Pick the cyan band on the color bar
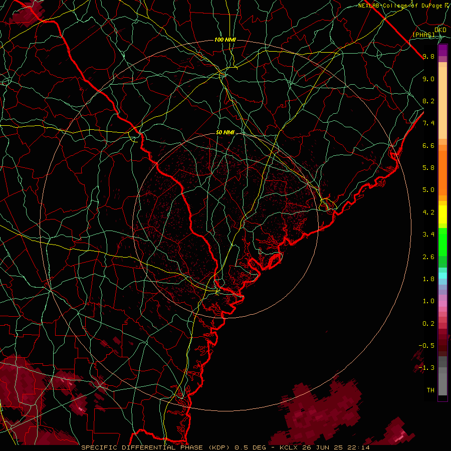451x451 pixels. point(442,276)
